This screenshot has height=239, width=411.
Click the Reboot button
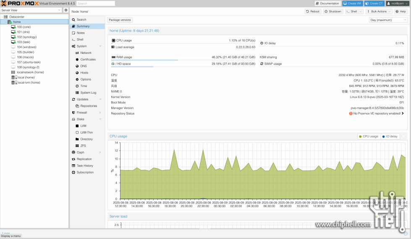coord(313,11)
